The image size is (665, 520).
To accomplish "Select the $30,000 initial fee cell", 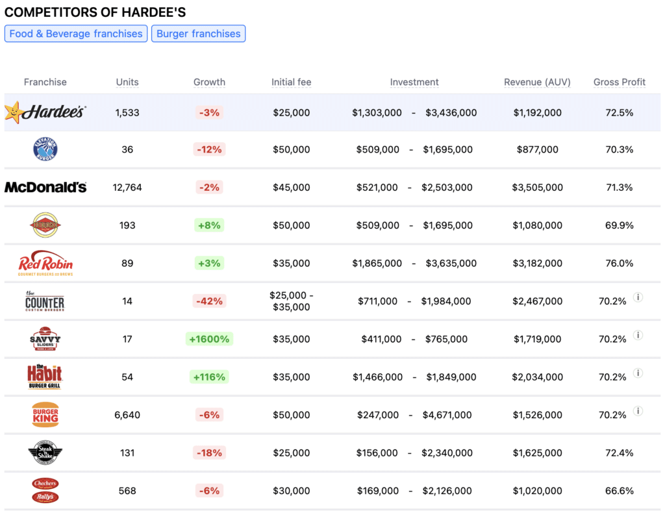I will coord(292,491).
